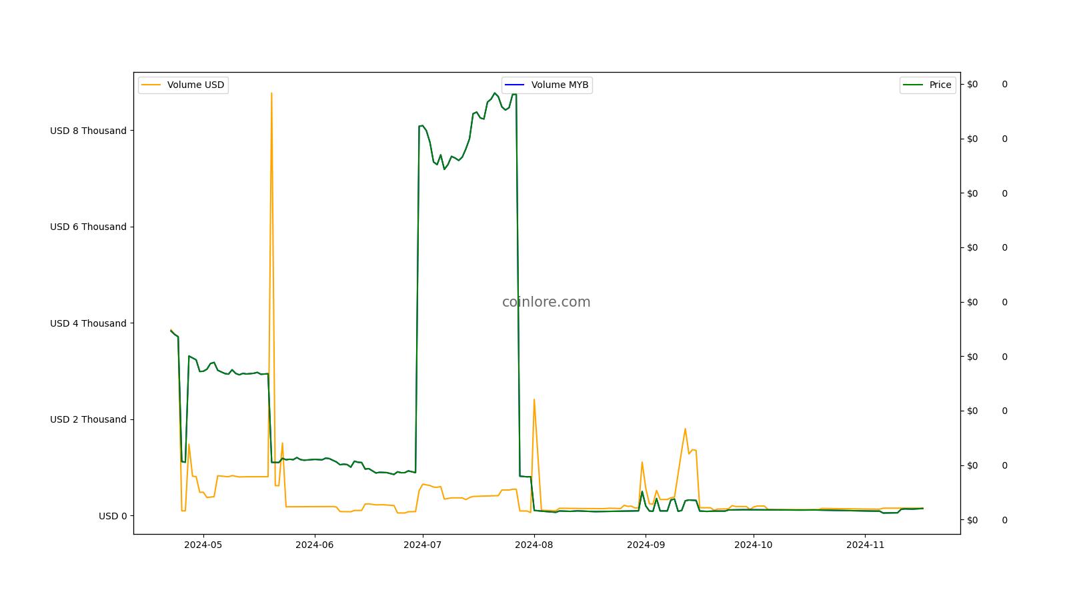This screenshot has width=1067, height=600.
Task: Click the 2024-05 date tick label
Action: (203, 545)
